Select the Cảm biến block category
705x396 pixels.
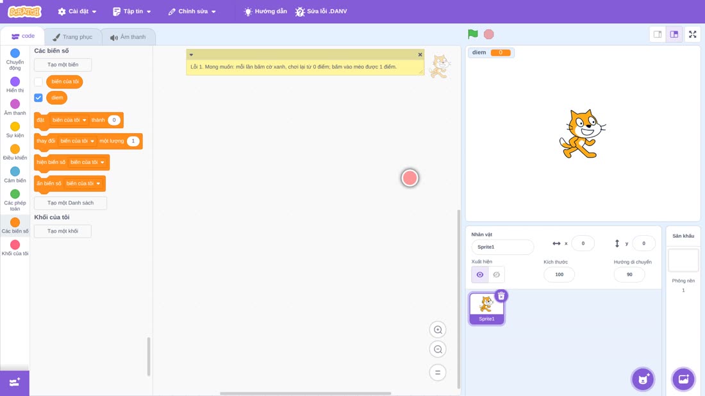pyautogui.click(x=15, y=174)
